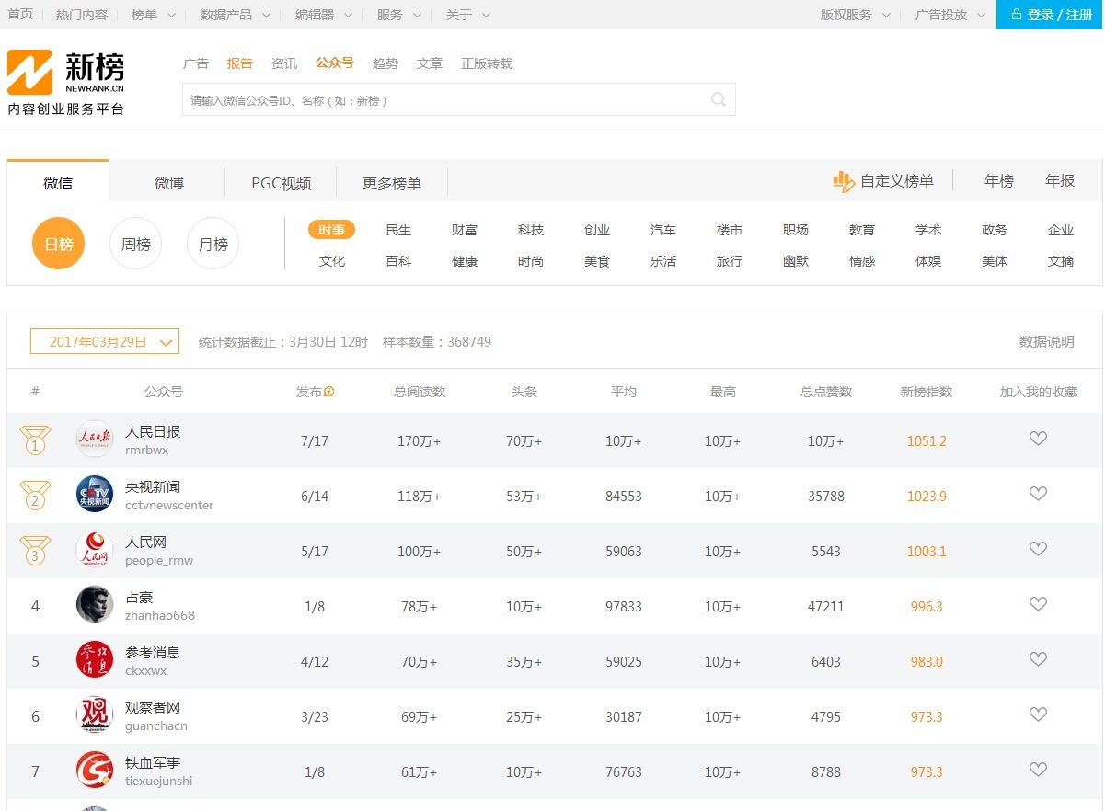Select the 幽默 category filter
Image resolution: width=1105 pixels, height=811 pixels.
[x=796, y=261]
